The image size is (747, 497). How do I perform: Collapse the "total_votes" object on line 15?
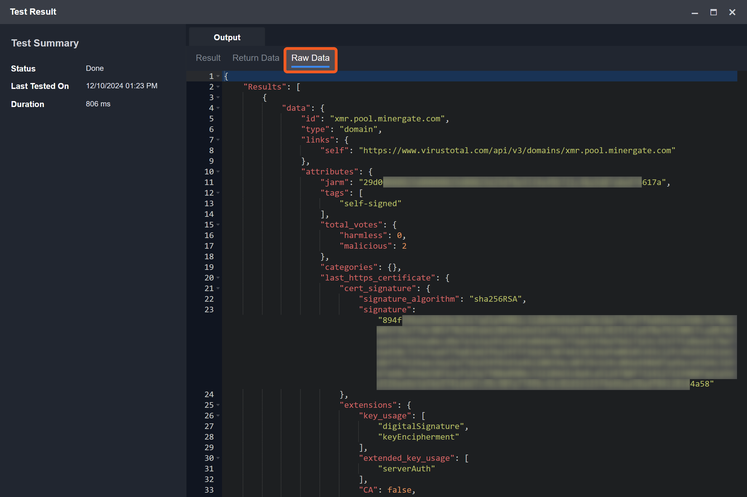[x=218, y=225]
